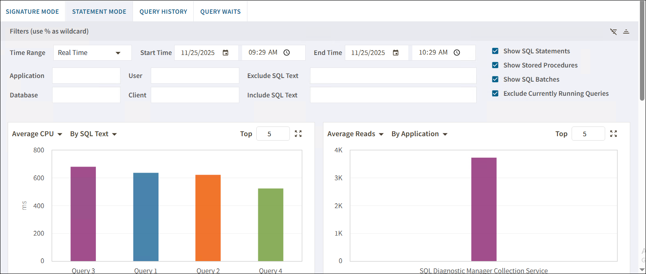Click the Client filter field

(195, 95)
